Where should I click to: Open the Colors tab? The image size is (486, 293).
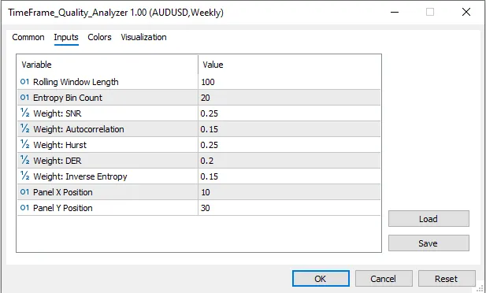point(99,37)
